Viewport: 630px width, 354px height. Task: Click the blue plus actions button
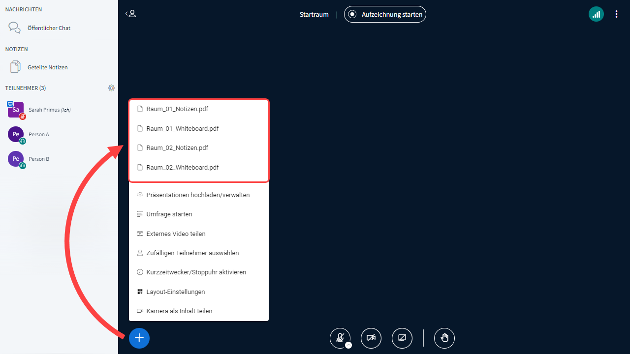[139, 338]
